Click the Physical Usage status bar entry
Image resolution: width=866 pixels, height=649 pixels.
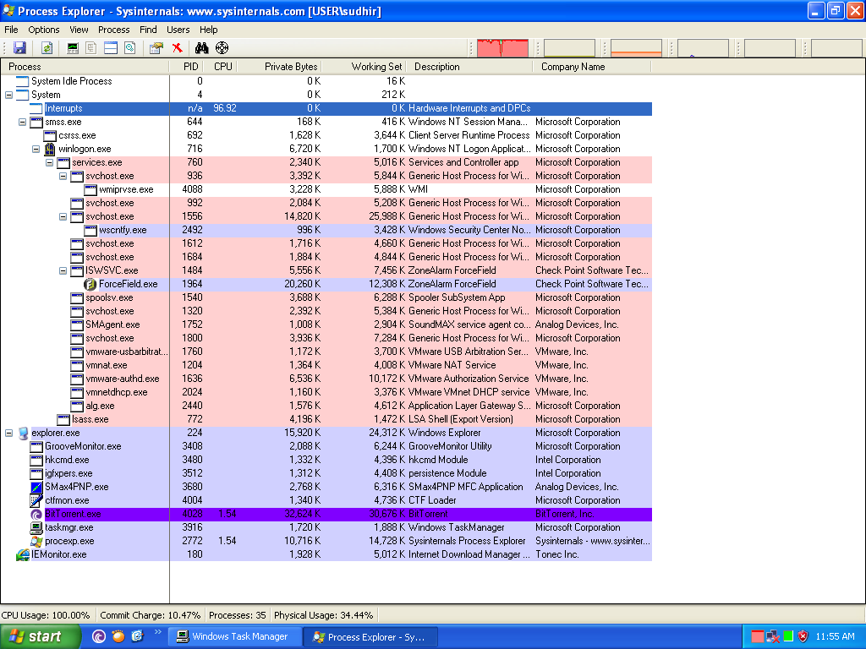[x=324, y=615]
